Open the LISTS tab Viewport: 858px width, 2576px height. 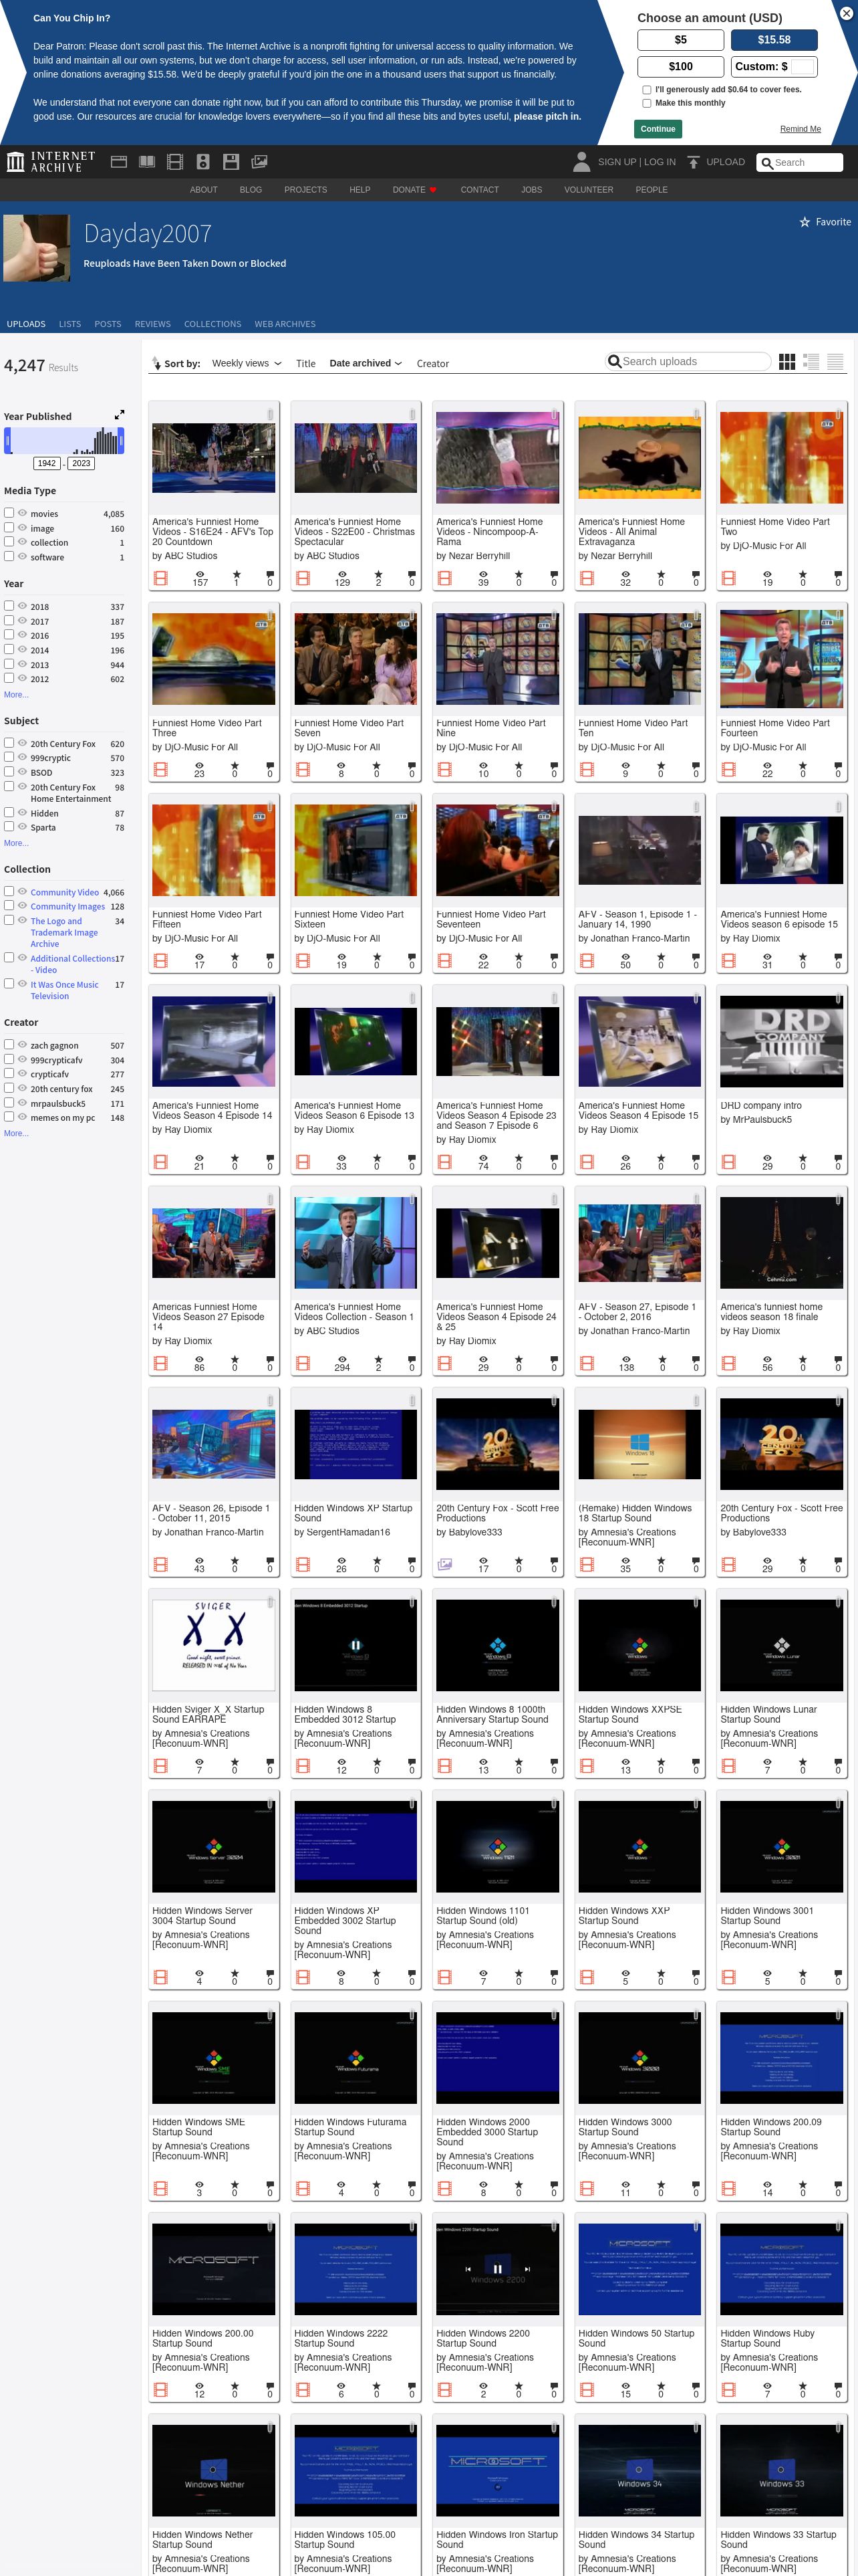[70, 324]
